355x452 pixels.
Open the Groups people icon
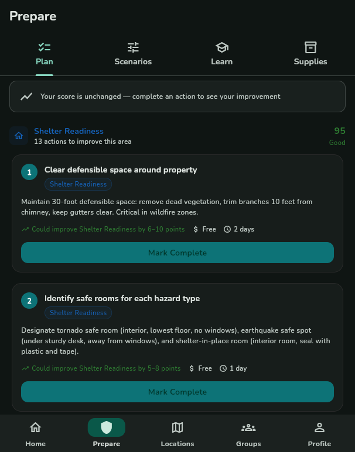pos(248,427)
